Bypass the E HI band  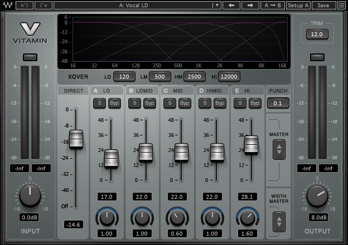tap(255, 103)
